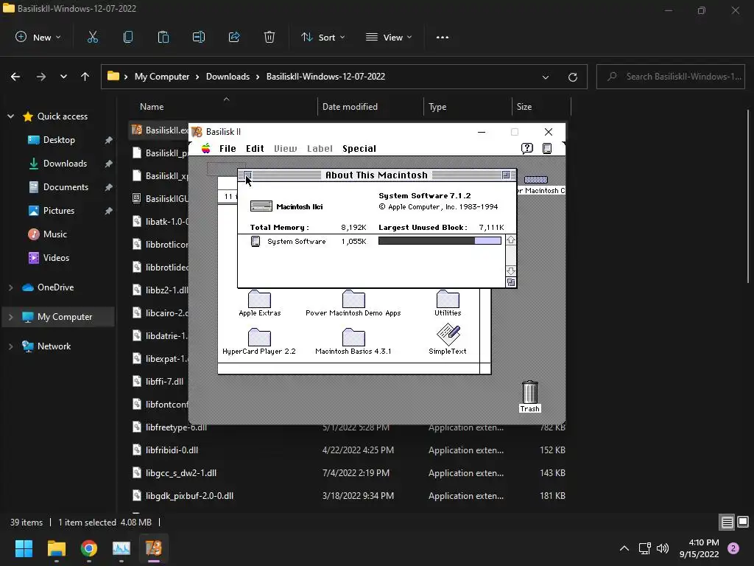Open Music in Quick access
This screenshot has width=754, height=566.
[x=54, y=234]
